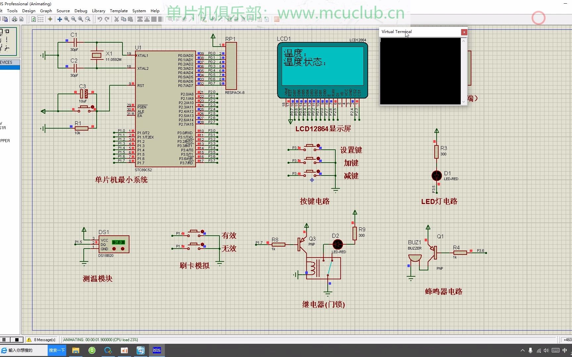The image size is (572, 357).
Task: Click the taskbar microphone icon
Action: [x=531, y=350]
